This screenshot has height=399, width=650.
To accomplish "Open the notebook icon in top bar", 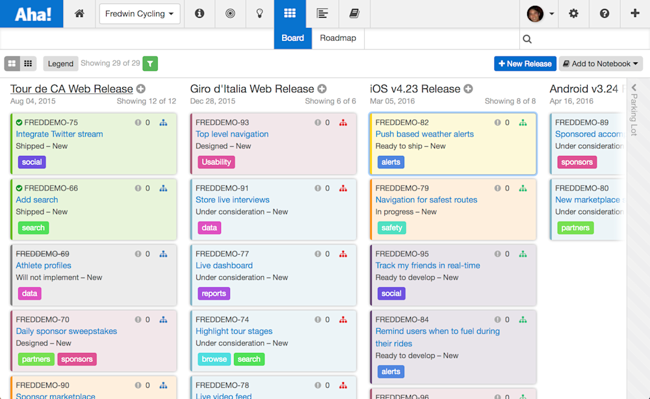I will tap(354, 14).
